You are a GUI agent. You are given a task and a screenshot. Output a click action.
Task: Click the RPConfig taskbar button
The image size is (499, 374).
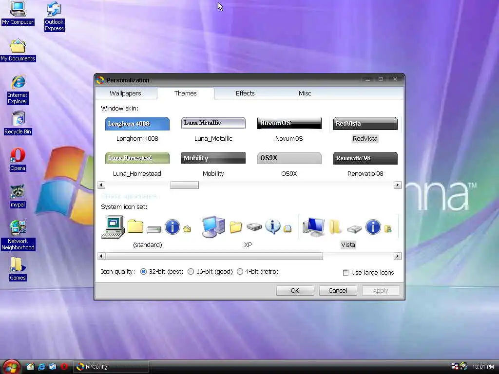[x=111, y=367]
